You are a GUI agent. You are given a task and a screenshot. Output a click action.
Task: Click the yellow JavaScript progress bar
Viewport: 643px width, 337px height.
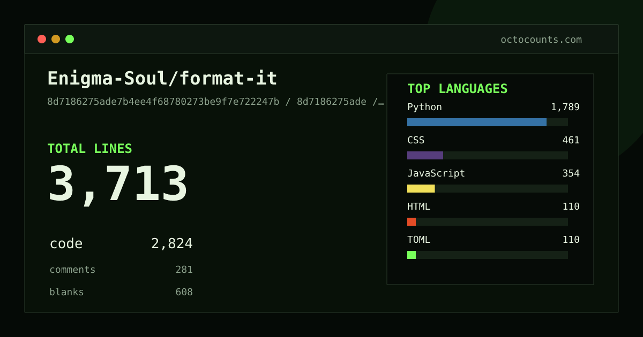(x=421, y=188)
